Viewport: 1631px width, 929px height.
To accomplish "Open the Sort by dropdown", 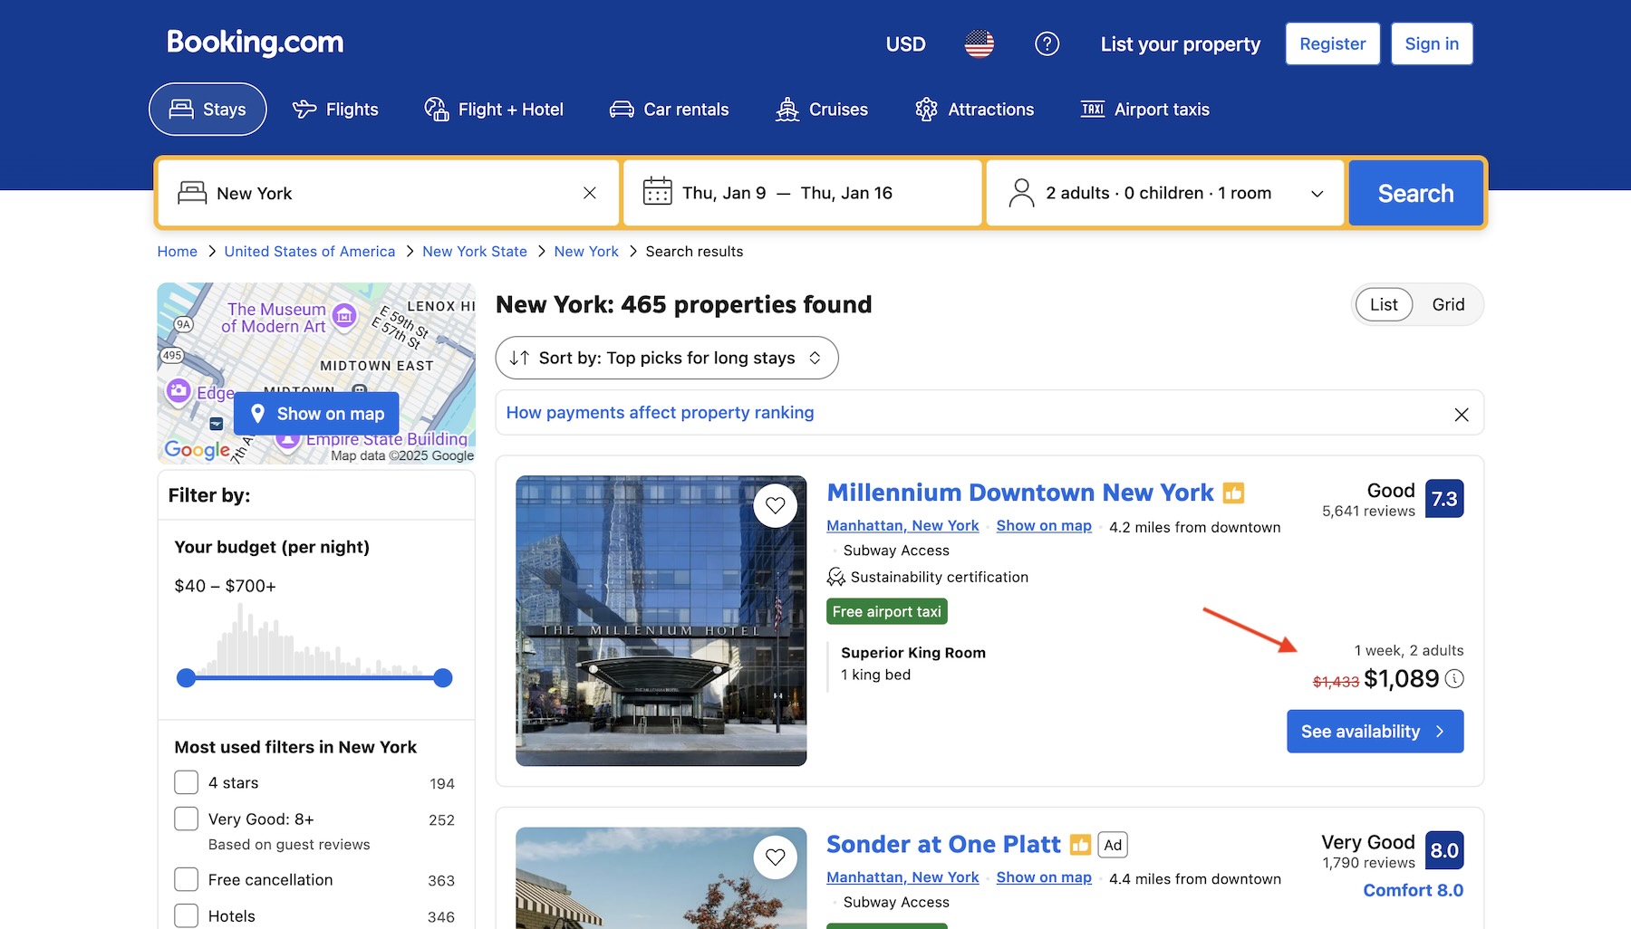I will (x=666, y=358).
